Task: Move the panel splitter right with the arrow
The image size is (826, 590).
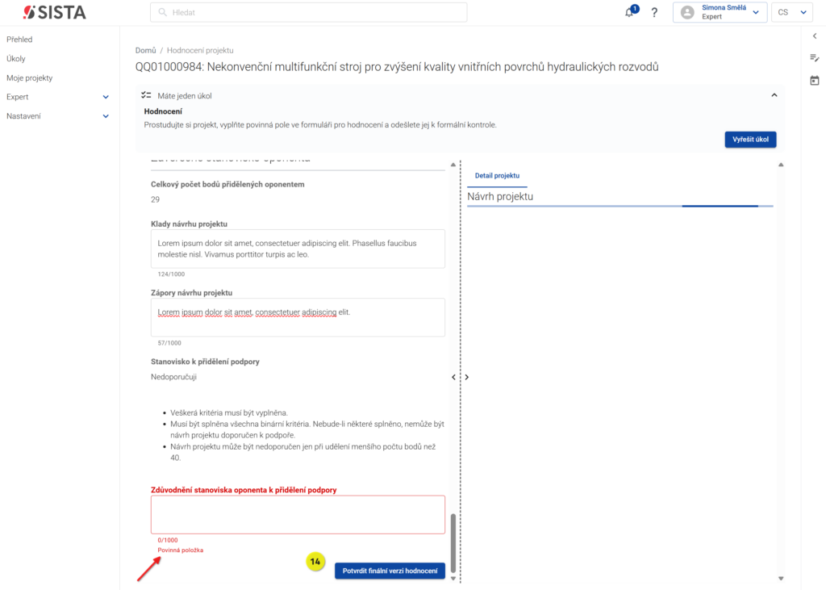Action: click(467, 377)
